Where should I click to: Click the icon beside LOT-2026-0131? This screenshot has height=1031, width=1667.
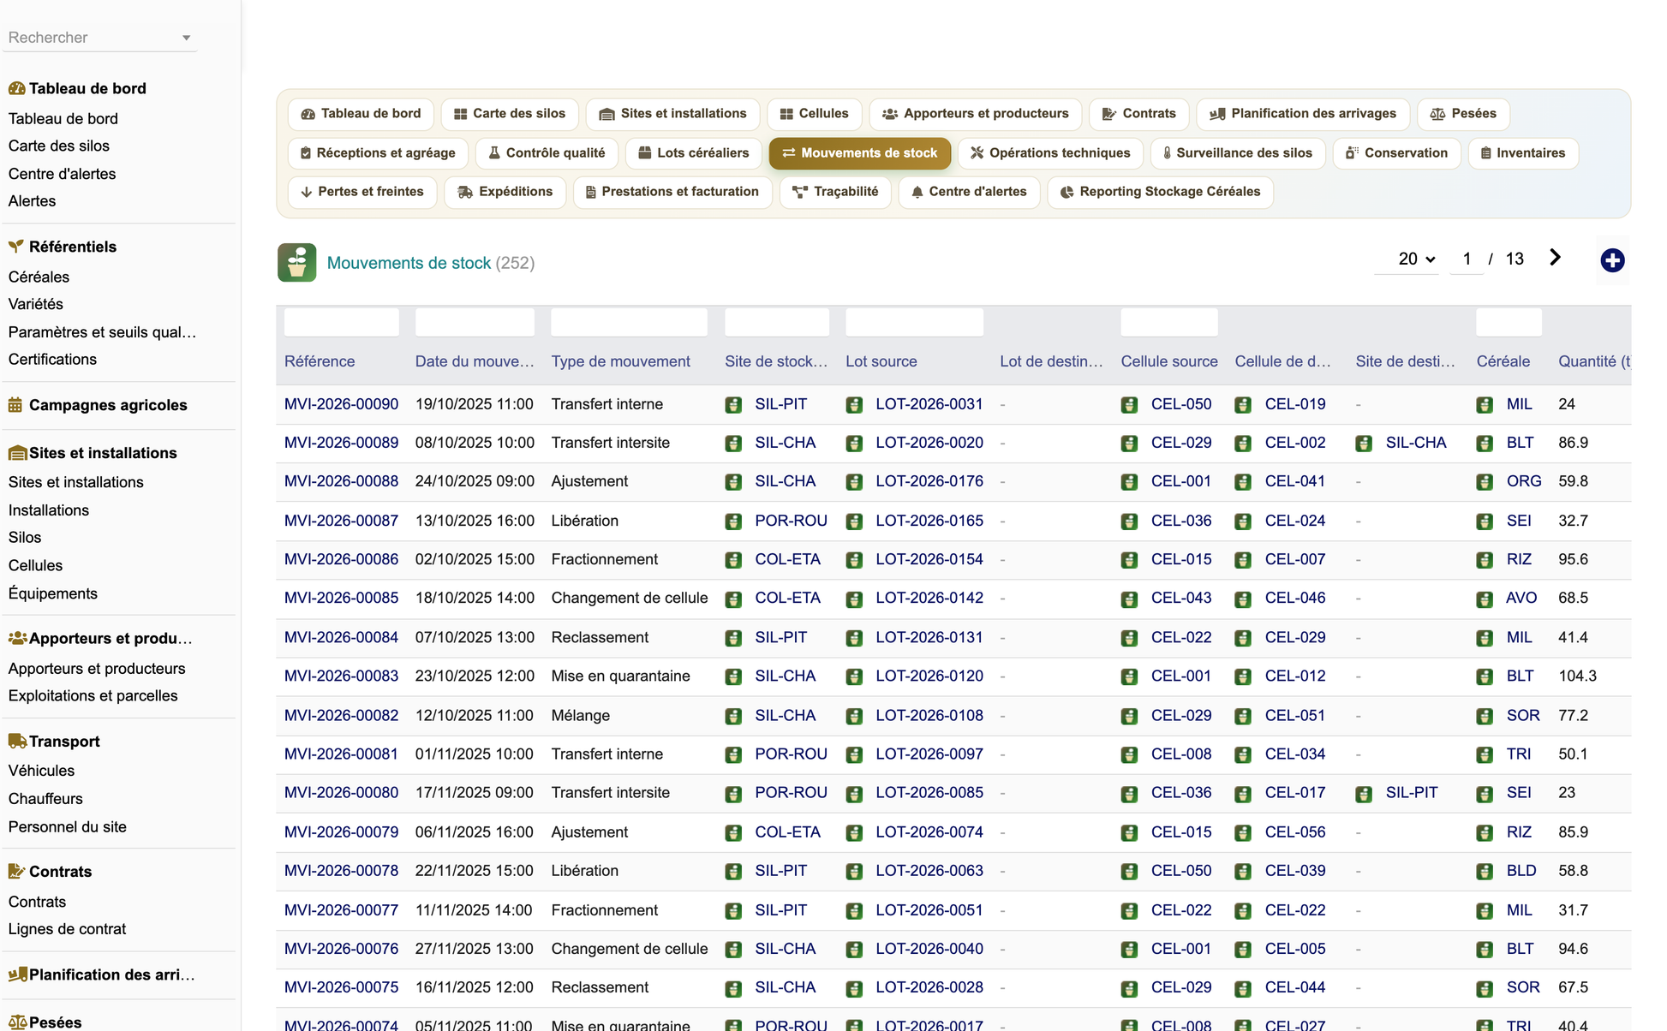point(854,638)
